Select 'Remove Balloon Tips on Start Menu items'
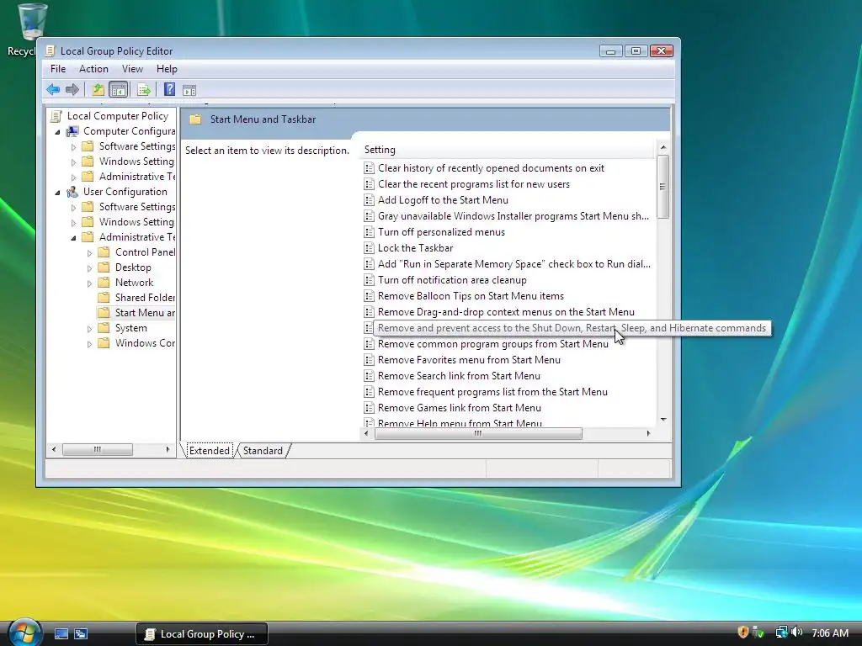 (x=471, y=295)
